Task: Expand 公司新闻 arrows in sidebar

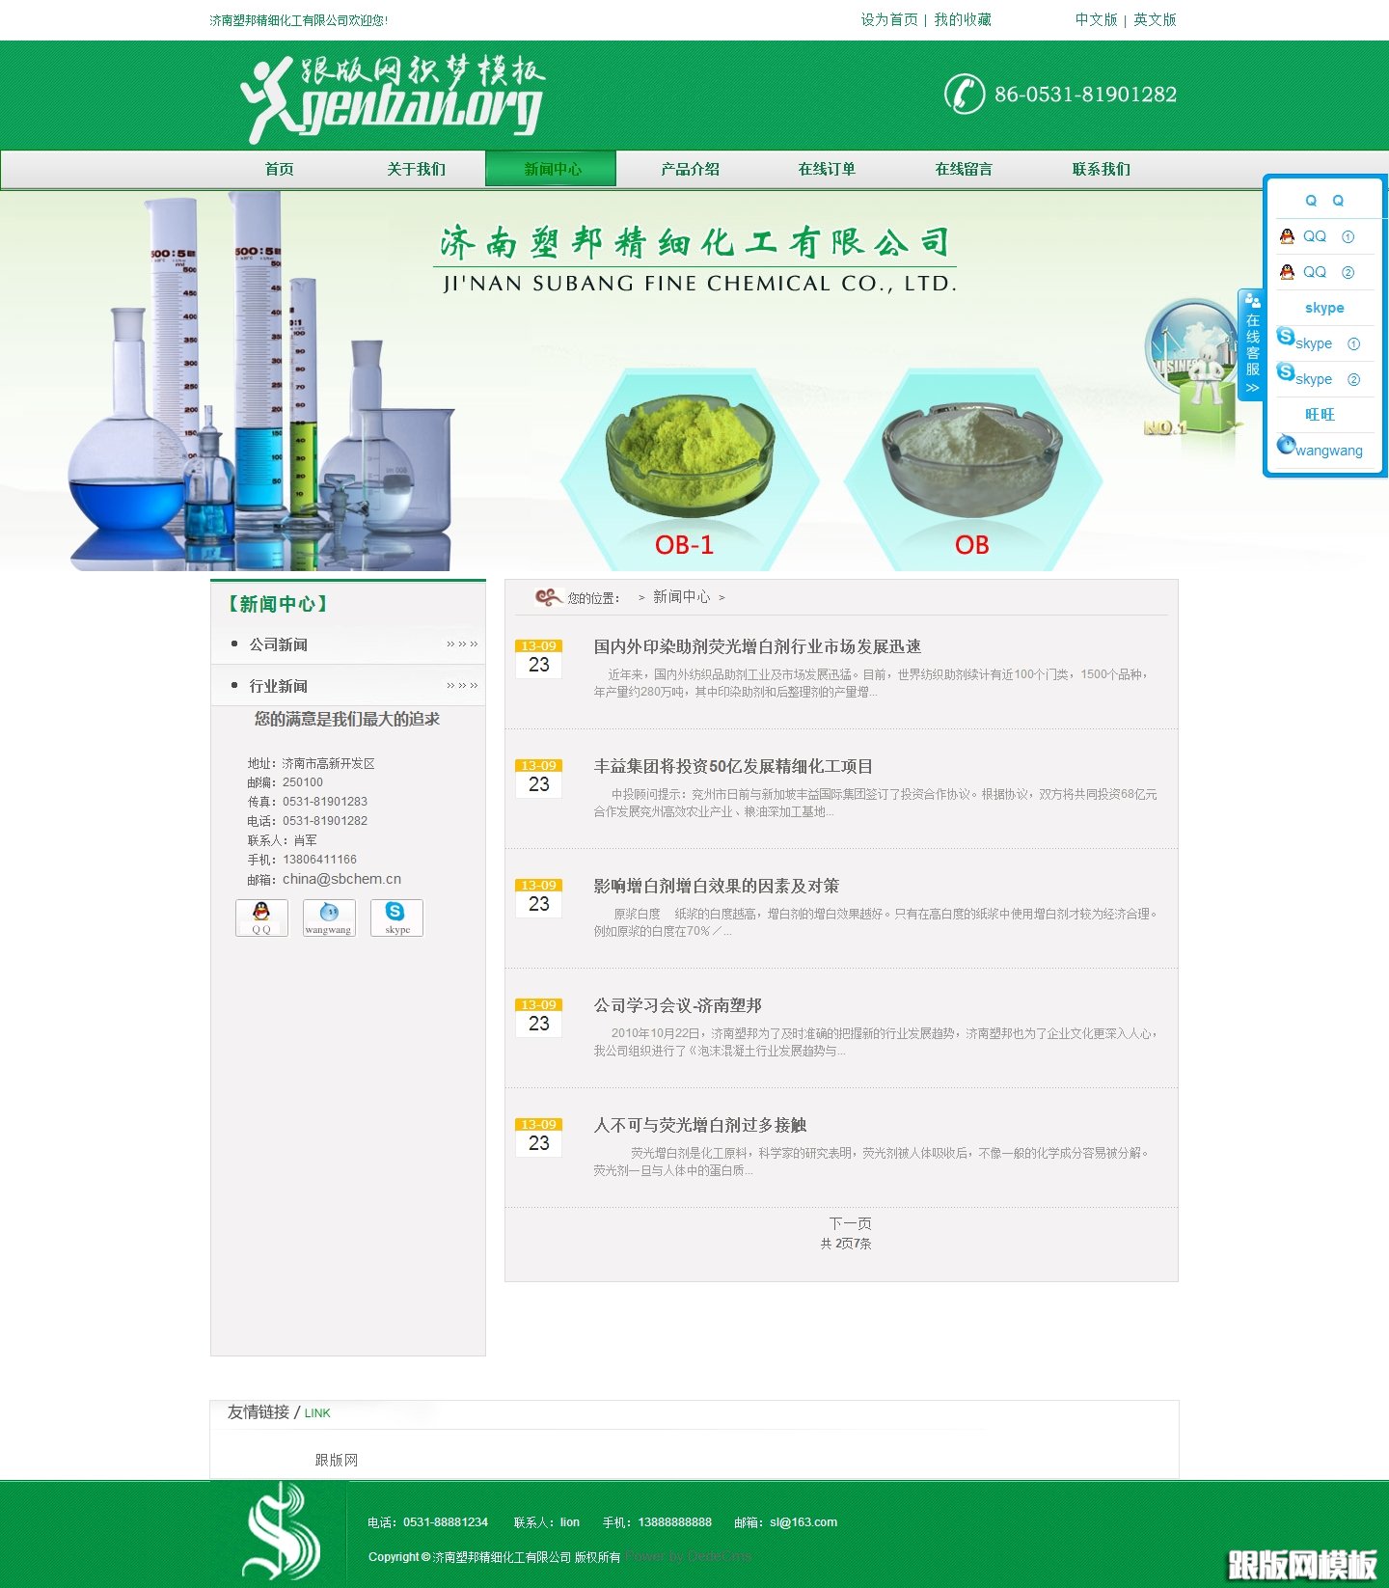Action: [462, 644]
